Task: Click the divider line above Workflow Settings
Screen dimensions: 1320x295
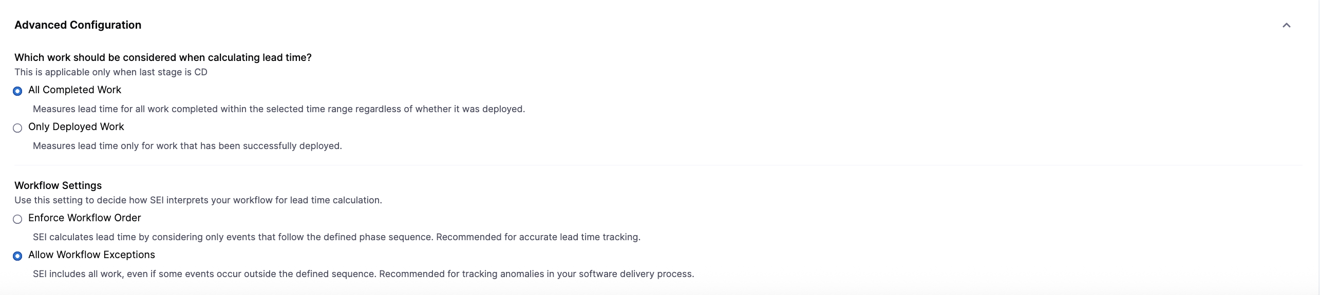Action: tap(657, 165)
